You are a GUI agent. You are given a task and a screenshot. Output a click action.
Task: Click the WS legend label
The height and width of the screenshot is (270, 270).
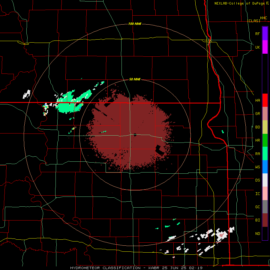tap(257, 167)
